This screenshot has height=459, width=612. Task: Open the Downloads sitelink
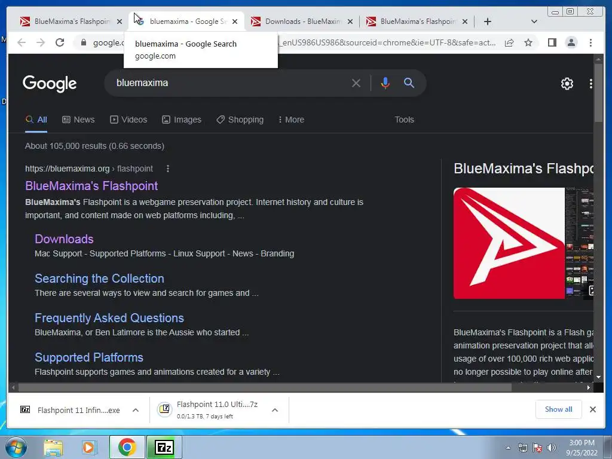(64, 239)
